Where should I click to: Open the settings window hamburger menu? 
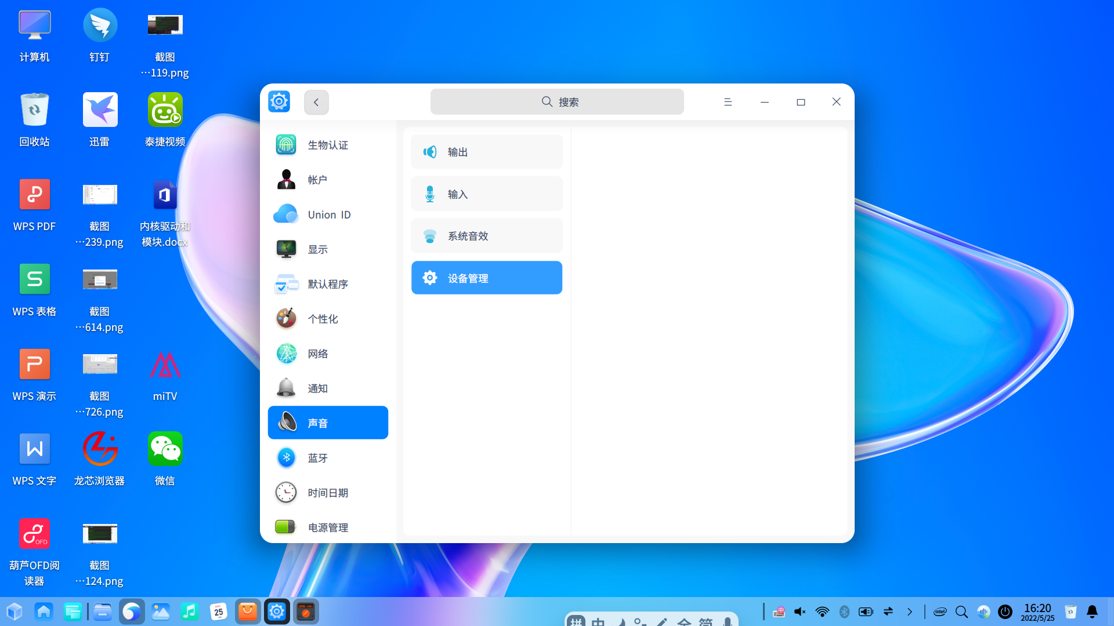728,101
